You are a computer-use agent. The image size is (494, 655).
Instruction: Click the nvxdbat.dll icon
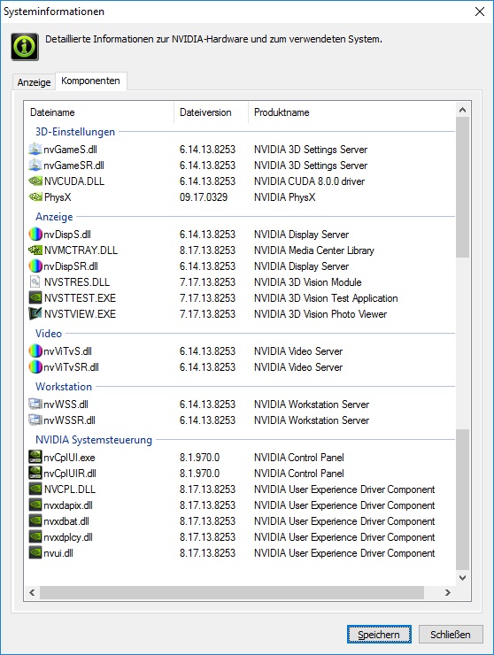coord(35,521)
